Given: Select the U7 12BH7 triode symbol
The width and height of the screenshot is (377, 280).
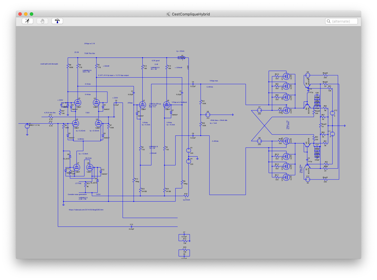Looking at the screenshot, I should (76, 167).
